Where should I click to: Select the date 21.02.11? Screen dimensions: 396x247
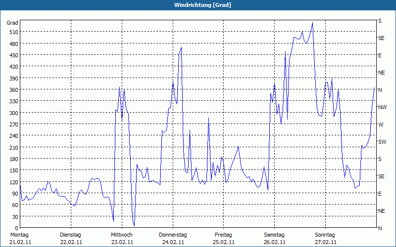[20, 242]
